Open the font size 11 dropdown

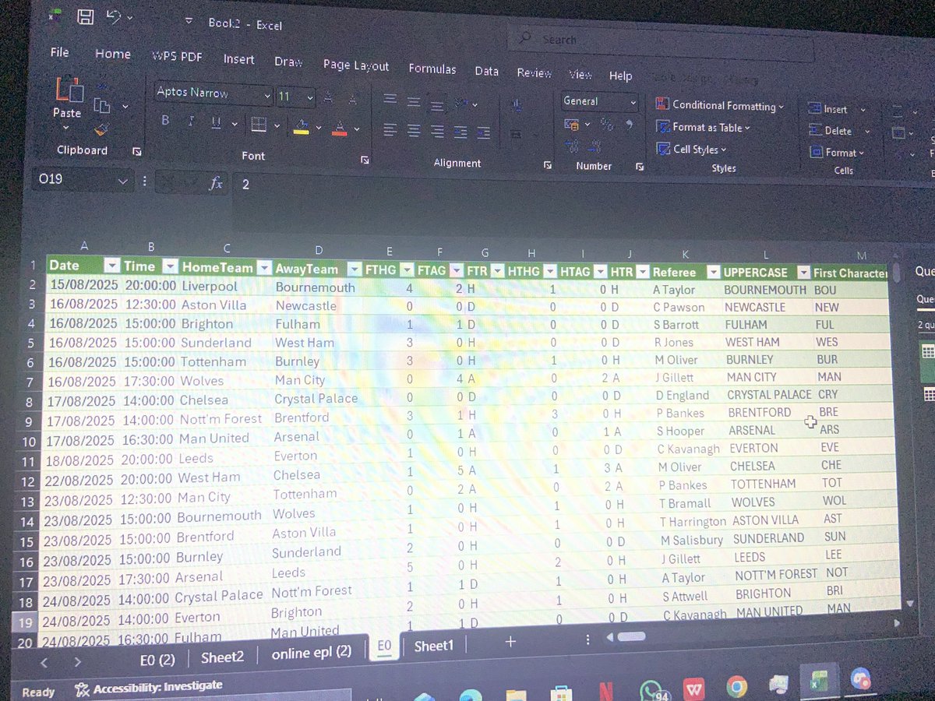310,98
